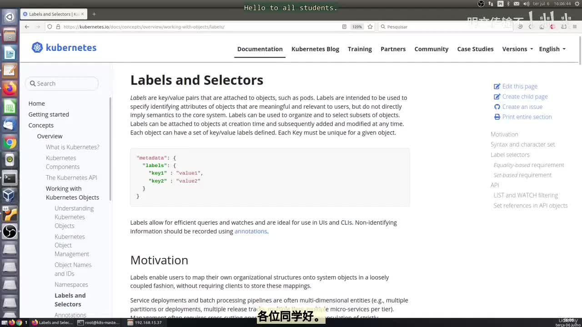Click the 120% zoom level indicator

(357, 27)
